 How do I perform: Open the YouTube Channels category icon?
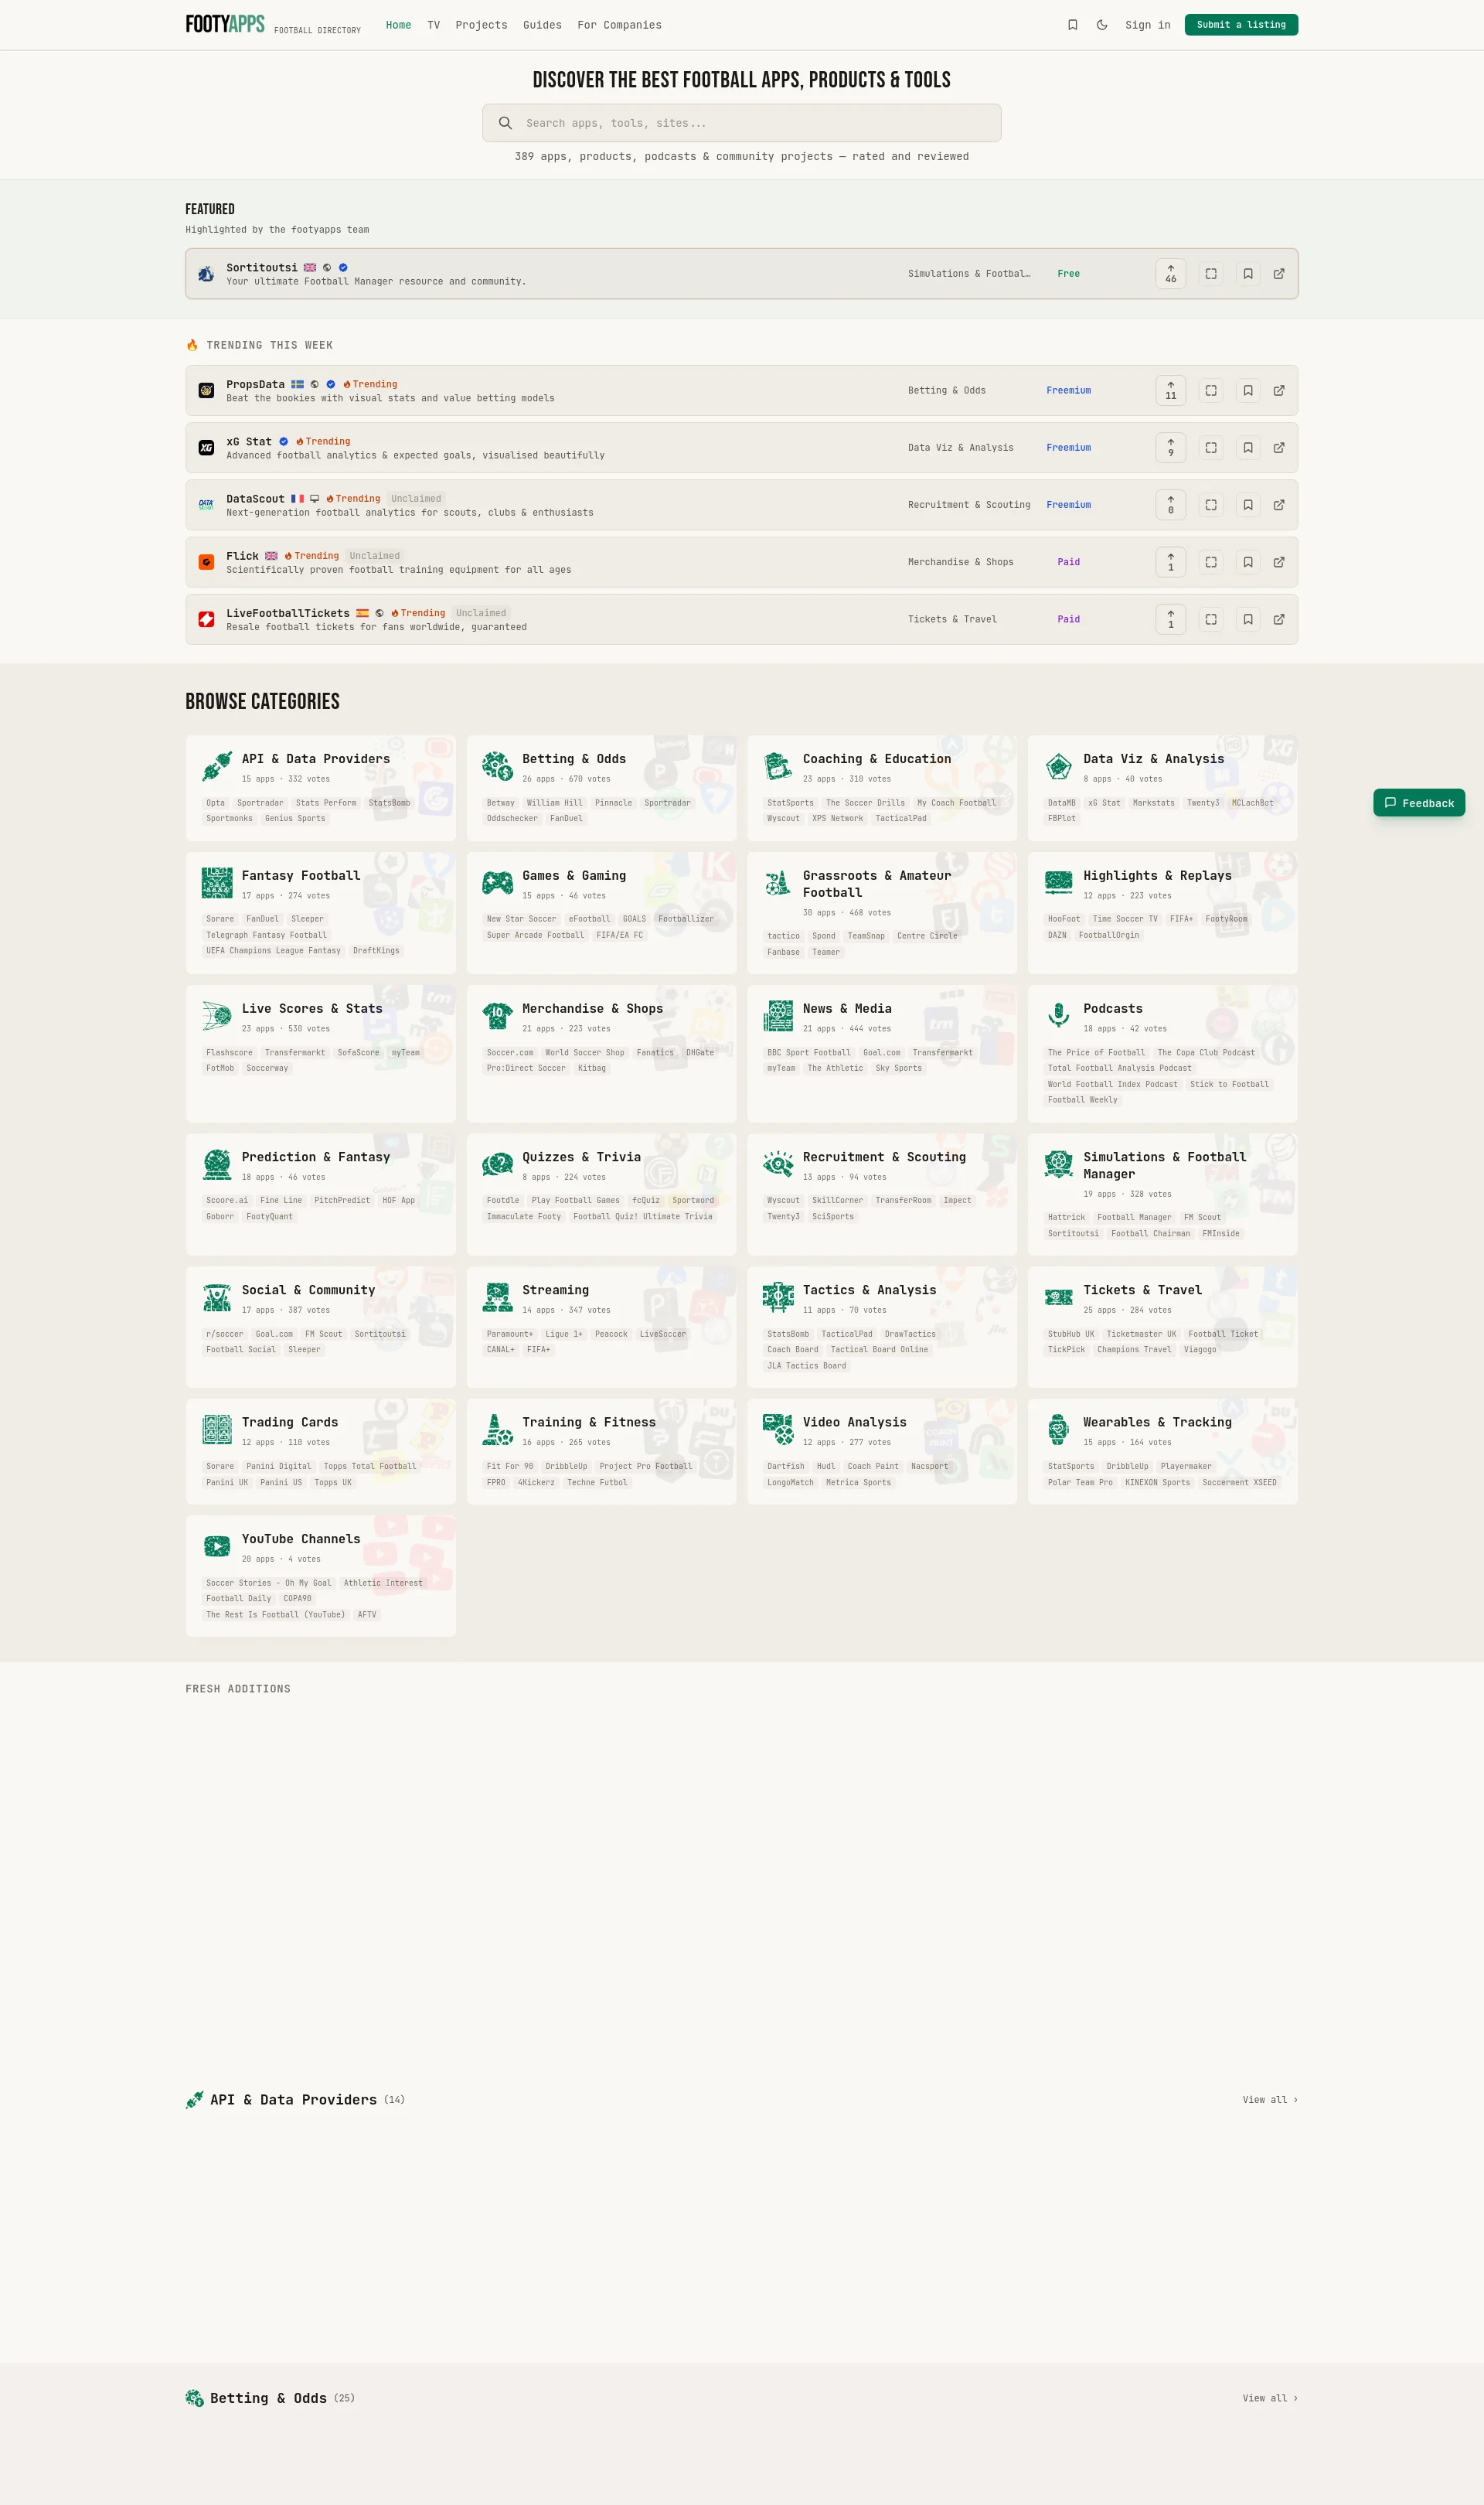pyautogui.click(x=217, y=1545)
